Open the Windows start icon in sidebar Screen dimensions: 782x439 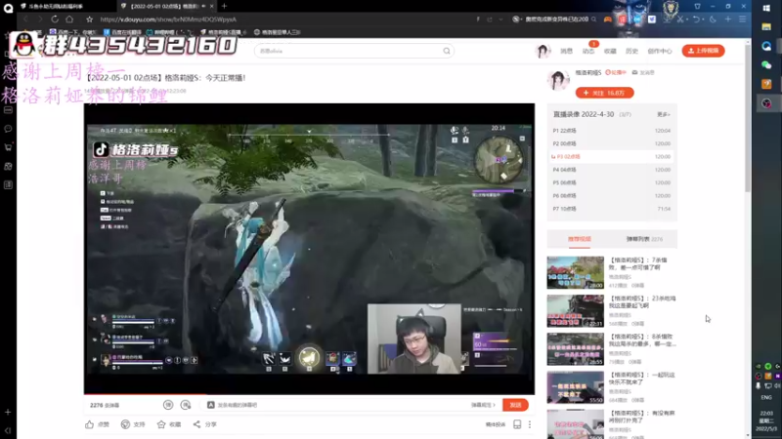(x=766, y=8)
